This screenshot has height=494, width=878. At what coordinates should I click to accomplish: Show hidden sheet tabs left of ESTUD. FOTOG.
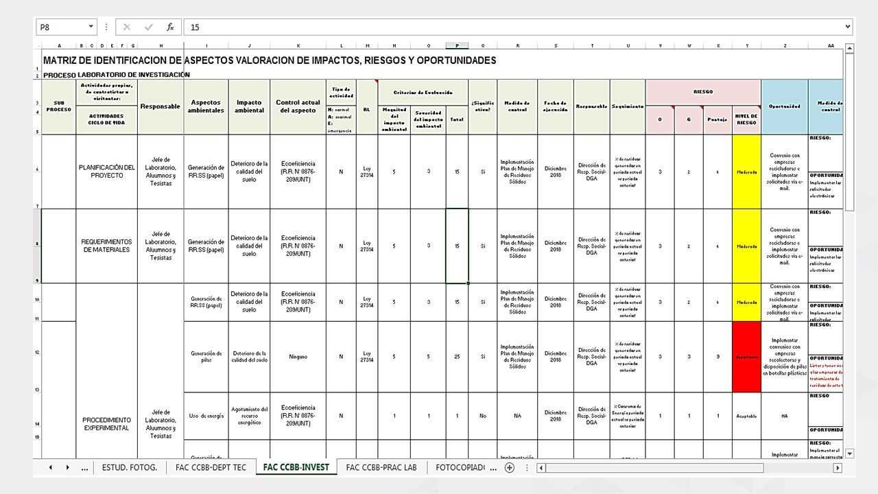pos(84,468)
